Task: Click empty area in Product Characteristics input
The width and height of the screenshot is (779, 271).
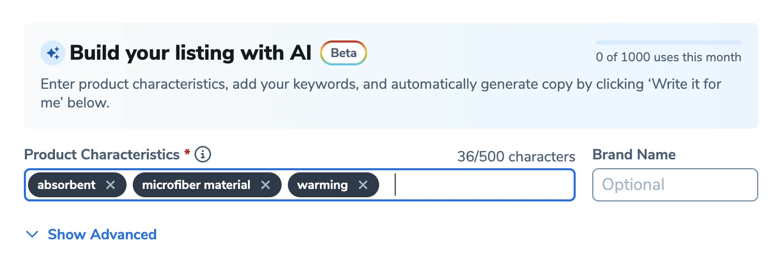Action: pyautogui.click(x=482, y=185)
